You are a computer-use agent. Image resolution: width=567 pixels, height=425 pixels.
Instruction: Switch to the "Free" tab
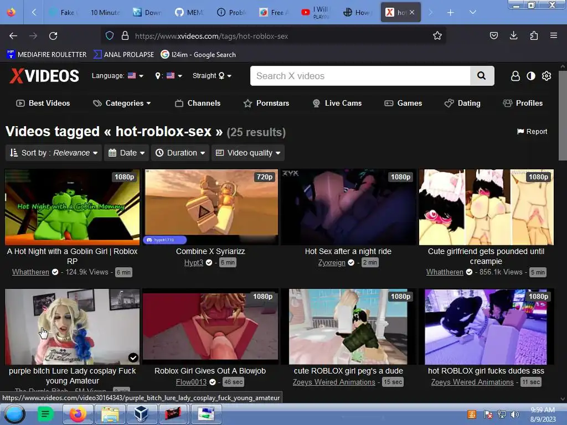pyautogui.click(x=274, y=13)
